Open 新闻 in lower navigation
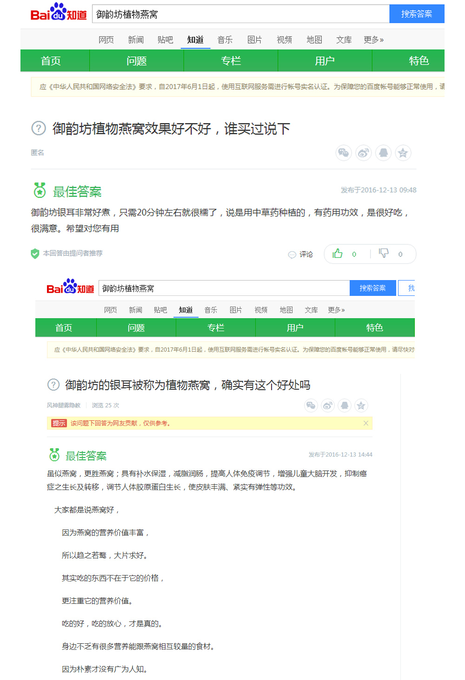The height and width of the screenshot is (680, 465). pos(135,310)
